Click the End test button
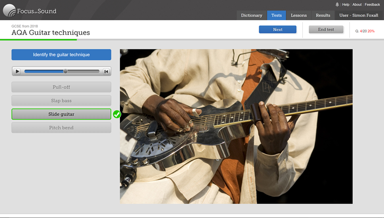Image resolution: width=384 pixels, height=218 pixels. [326, 30]
